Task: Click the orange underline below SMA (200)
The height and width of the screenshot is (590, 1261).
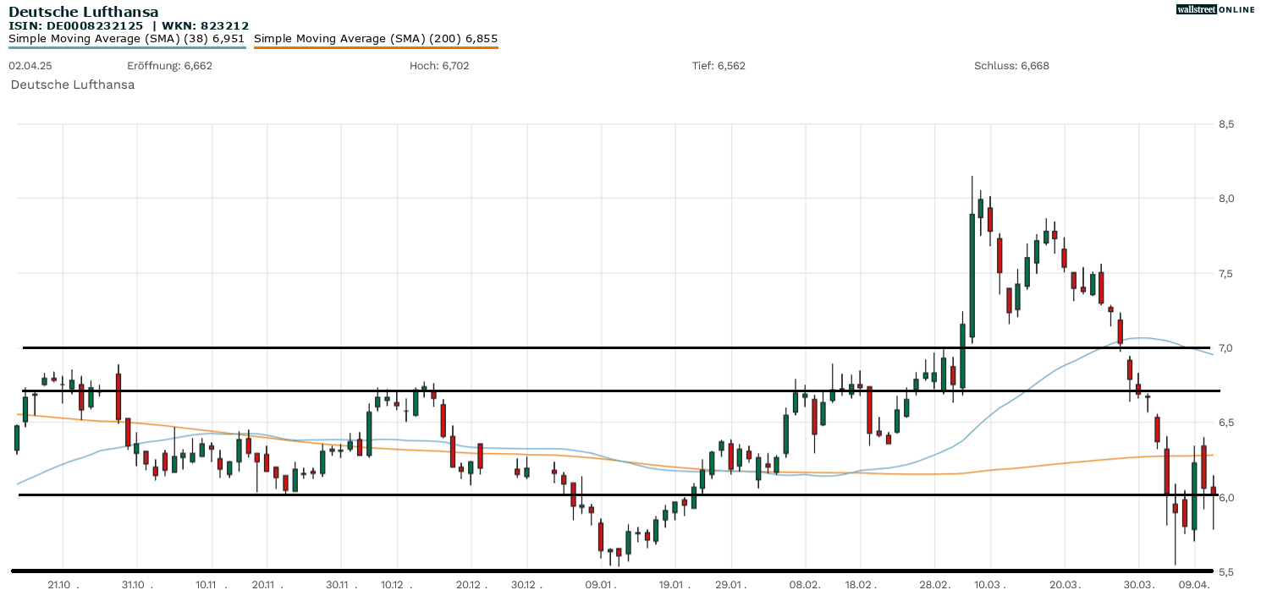Action: pos(376,47)
